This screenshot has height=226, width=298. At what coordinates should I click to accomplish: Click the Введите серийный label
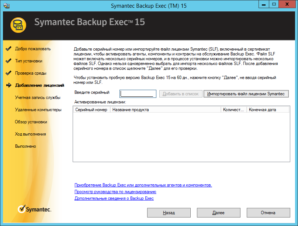click(92, 92)
